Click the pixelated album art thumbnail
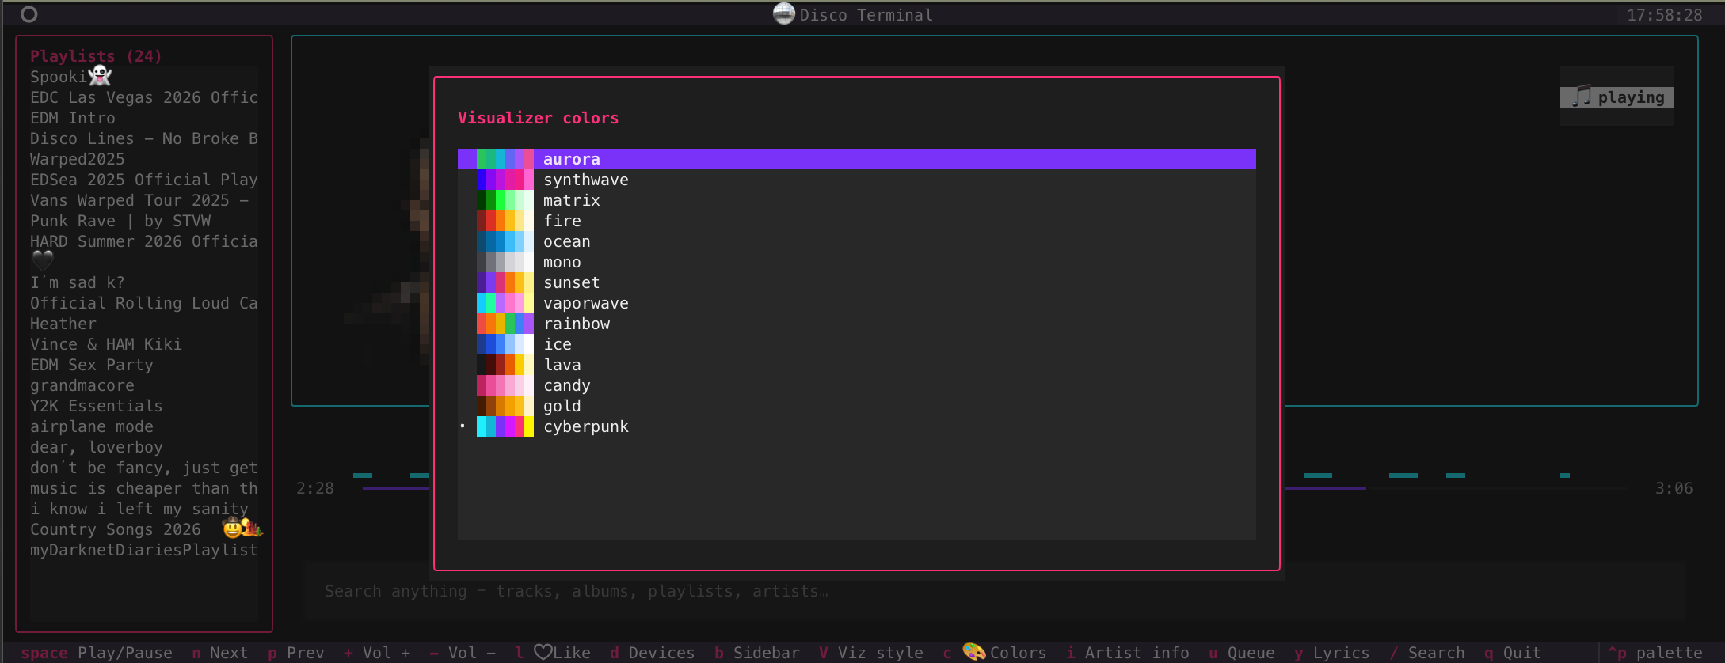This screenshot has width=1725, height=663. pyautogui.click(x=388, y=253)
